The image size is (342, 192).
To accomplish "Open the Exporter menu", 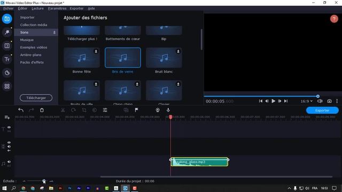I will point(76,9).
